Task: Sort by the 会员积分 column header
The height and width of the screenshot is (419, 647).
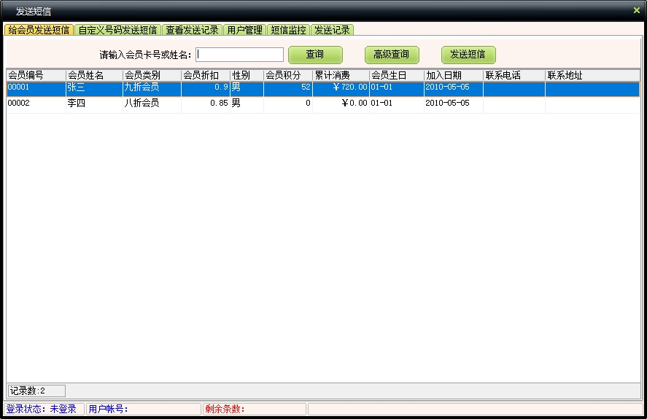Action: pyautogui.click(x=287, y=75)
